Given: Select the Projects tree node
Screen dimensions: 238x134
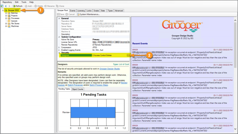Looking at the screenshot, I should pyautogui.click(x=14, y=16).
